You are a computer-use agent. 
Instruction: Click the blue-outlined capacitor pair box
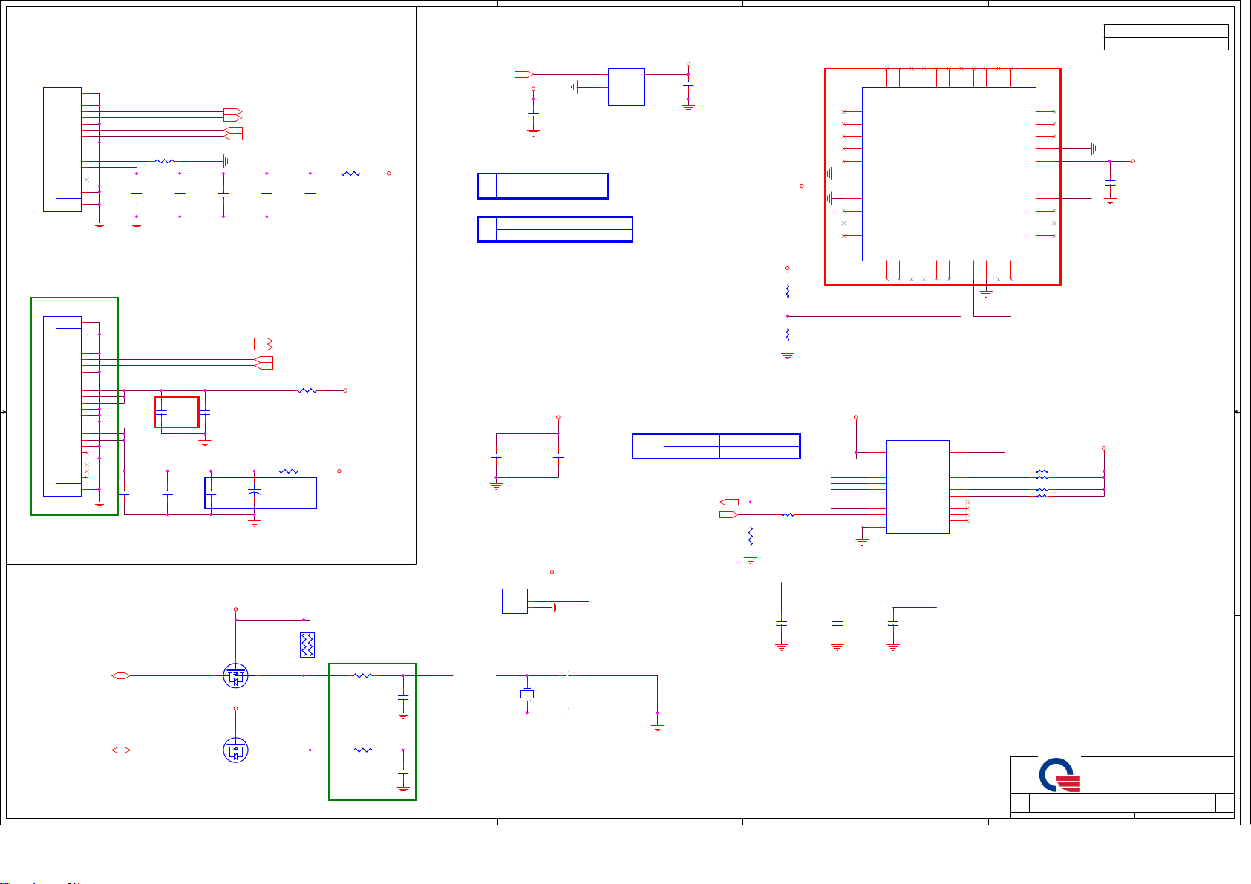point(260,493)
